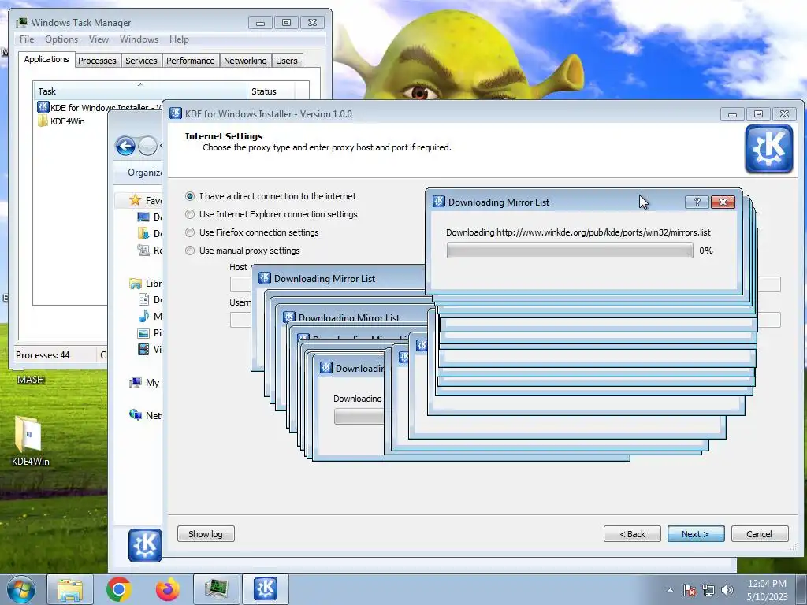Open Help menu in Task Manager

(179, 39)
